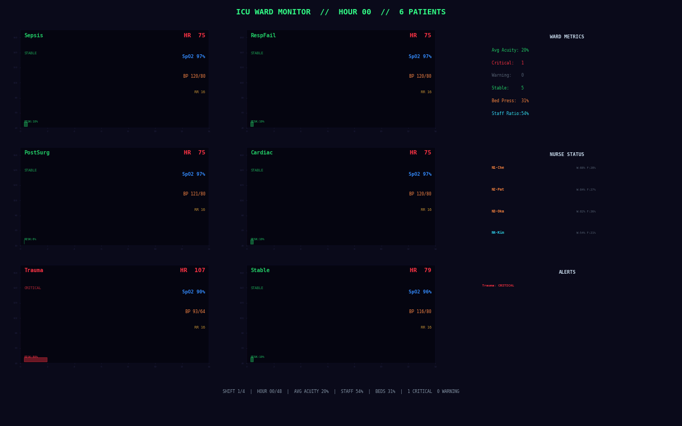Click the SpO2 96% indicator on Stable card
This screenshot has height=426, width=682.
pos(420,291)
